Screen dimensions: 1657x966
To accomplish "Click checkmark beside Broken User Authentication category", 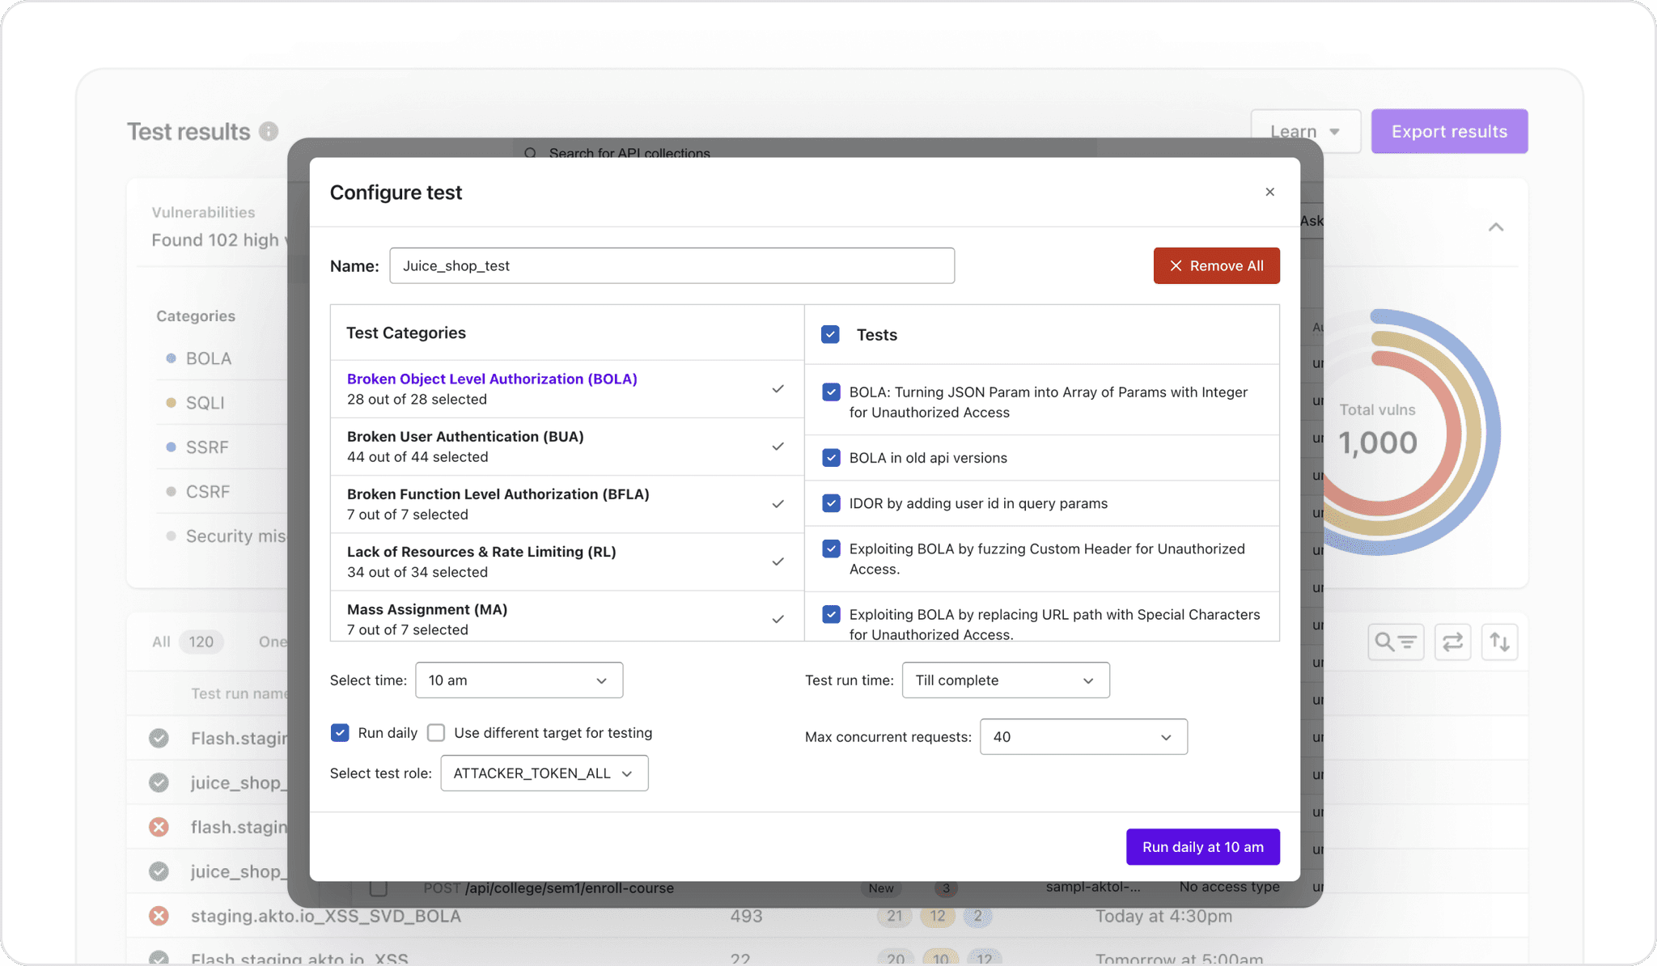I will (x=778, y=447).
